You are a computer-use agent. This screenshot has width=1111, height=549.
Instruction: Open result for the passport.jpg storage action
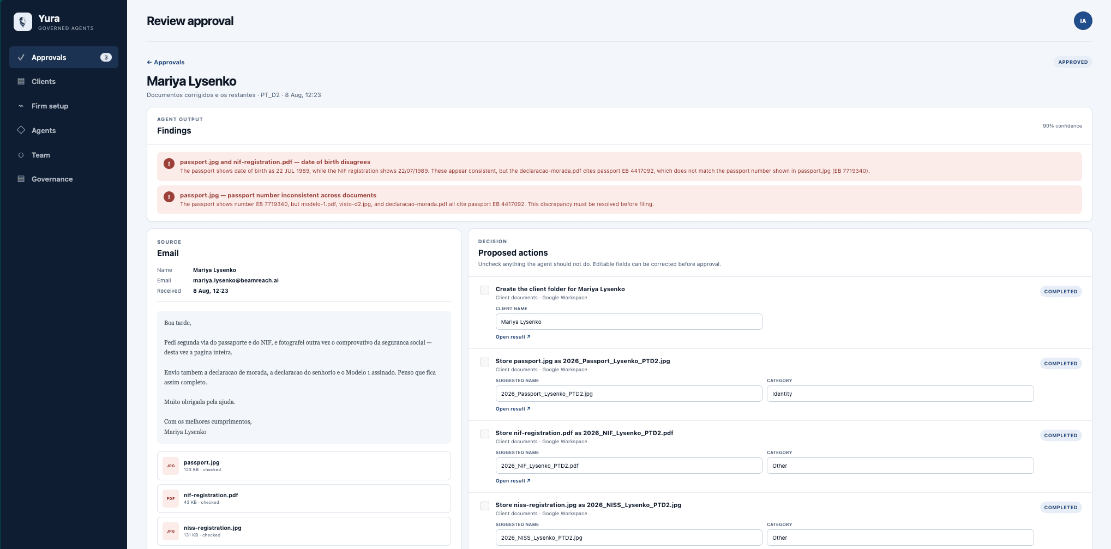coord(513,409)
